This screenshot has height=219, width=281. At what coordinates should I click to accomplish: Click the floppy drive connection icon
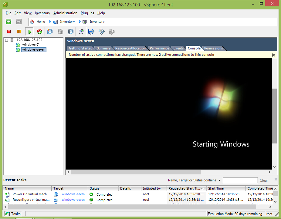(x=91, y=32)
